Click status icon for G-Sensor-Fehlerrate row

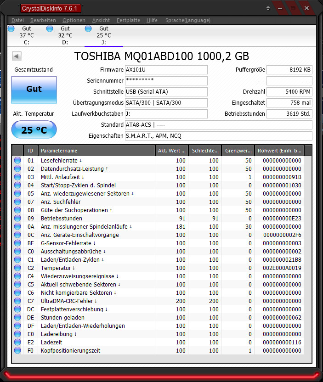[17, 243]
